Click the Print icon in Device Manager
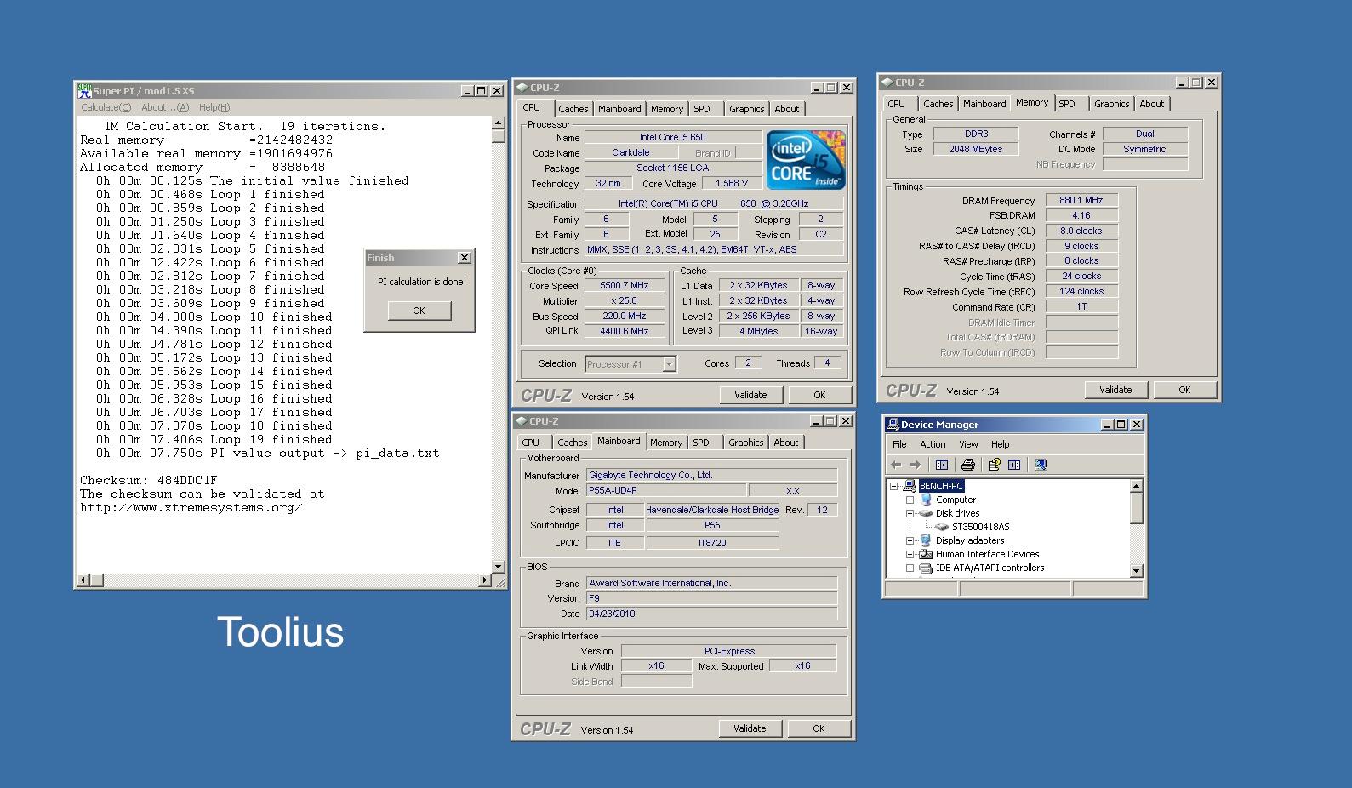 point(967,465)
